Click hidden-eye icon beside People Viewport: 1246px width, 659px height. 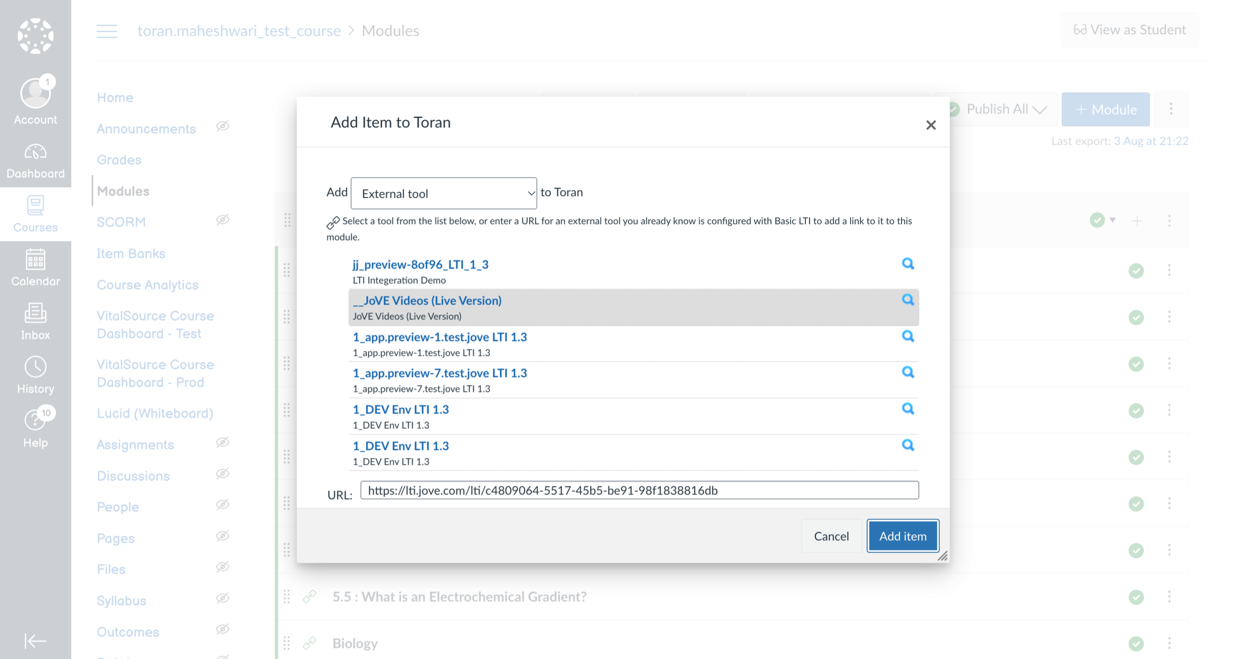(222, 505)
